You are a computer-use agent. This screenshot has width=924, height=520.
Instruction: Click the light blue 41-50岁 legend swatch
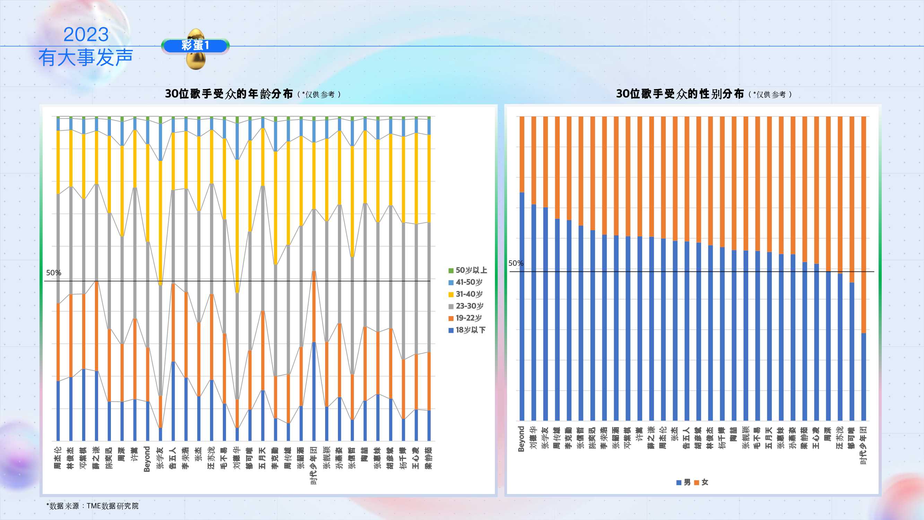click(451, 283)
